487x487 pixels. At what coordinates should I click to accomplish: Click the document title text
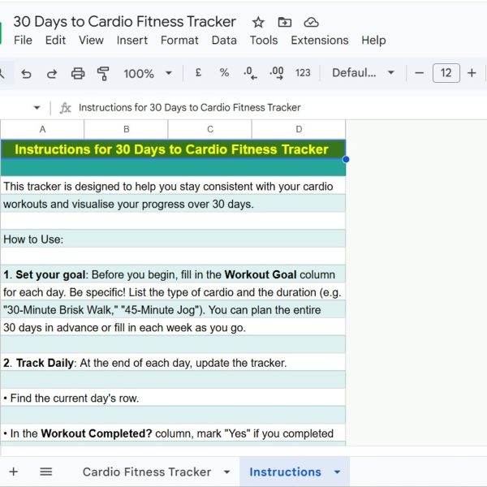(x=124, y=22)
